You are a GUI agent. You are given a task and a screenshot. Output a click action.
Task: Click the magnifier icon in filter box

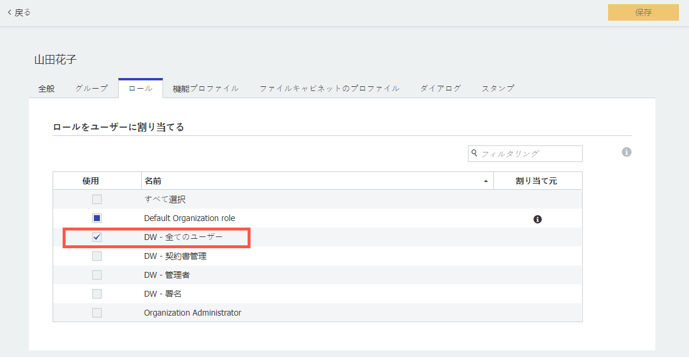click(x=474, y=153)
